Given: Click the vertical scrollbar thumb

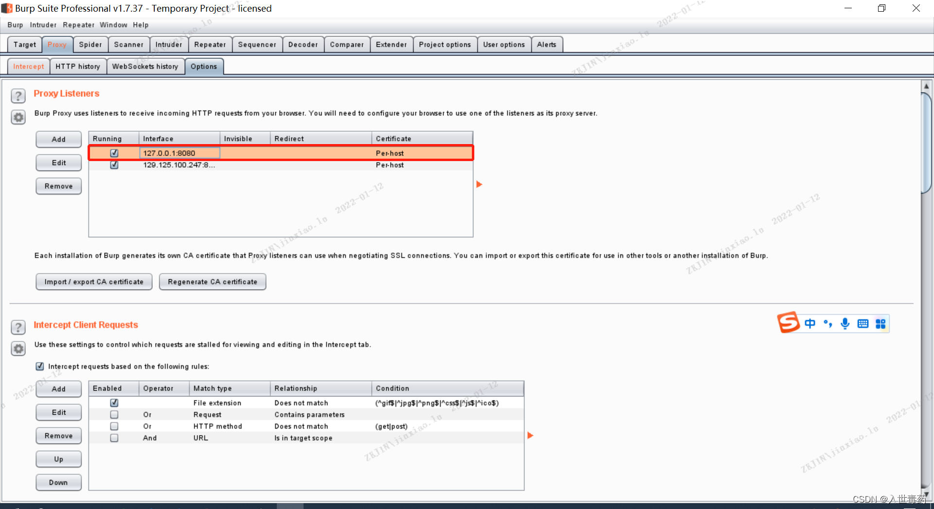Looking at the screenshot, I should 926,143.
